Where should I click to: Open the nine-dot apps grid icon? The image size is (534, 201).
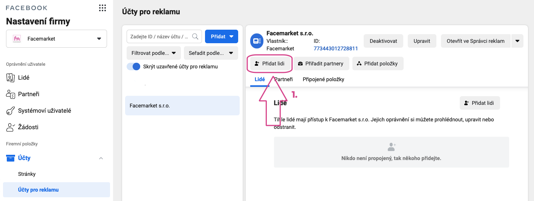(x=102, y=8)
